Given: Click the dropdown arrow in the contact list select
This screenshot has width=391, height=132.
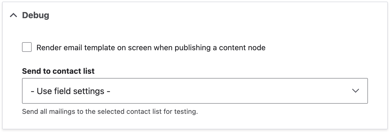Looking at the screenshot, I should pos(356,91).
